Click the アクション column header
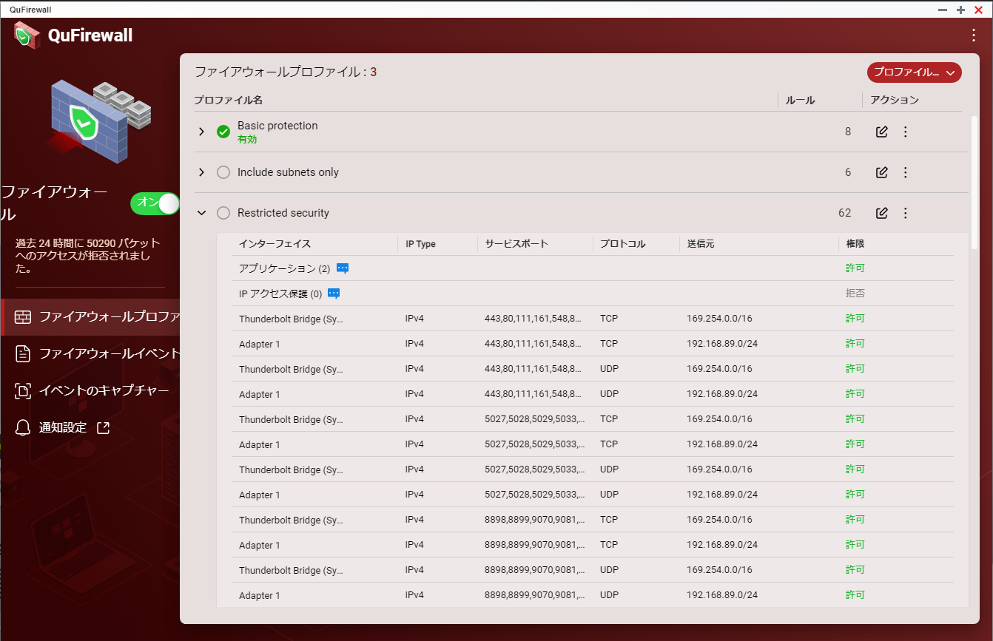This screenshot has width=993, height=641. (x=894, y=100)
